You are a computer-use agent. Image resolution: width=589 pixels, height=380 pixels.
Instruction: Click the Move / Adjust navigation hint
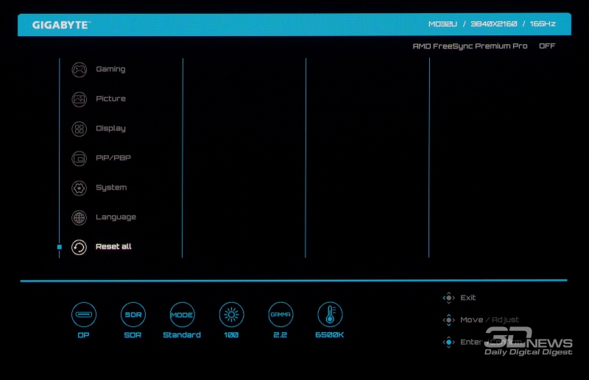[x=489, y=320]
